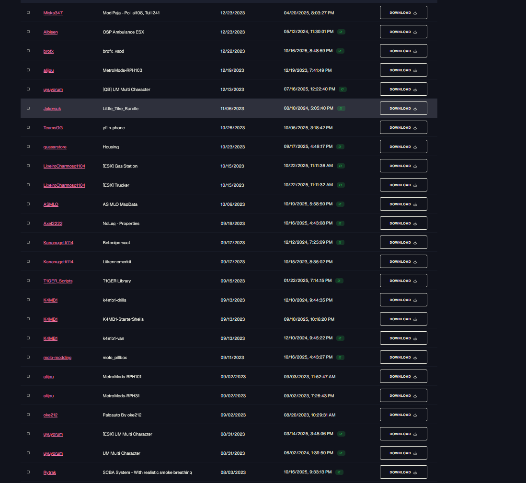The height and width of the screenshot is (483, 526).
Task: Click the asset name '[ESX] Trucker'
Action: [116, 185]
